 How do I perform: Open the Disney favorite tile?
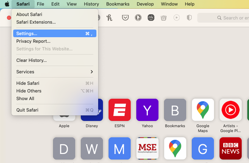click(101, 110)
